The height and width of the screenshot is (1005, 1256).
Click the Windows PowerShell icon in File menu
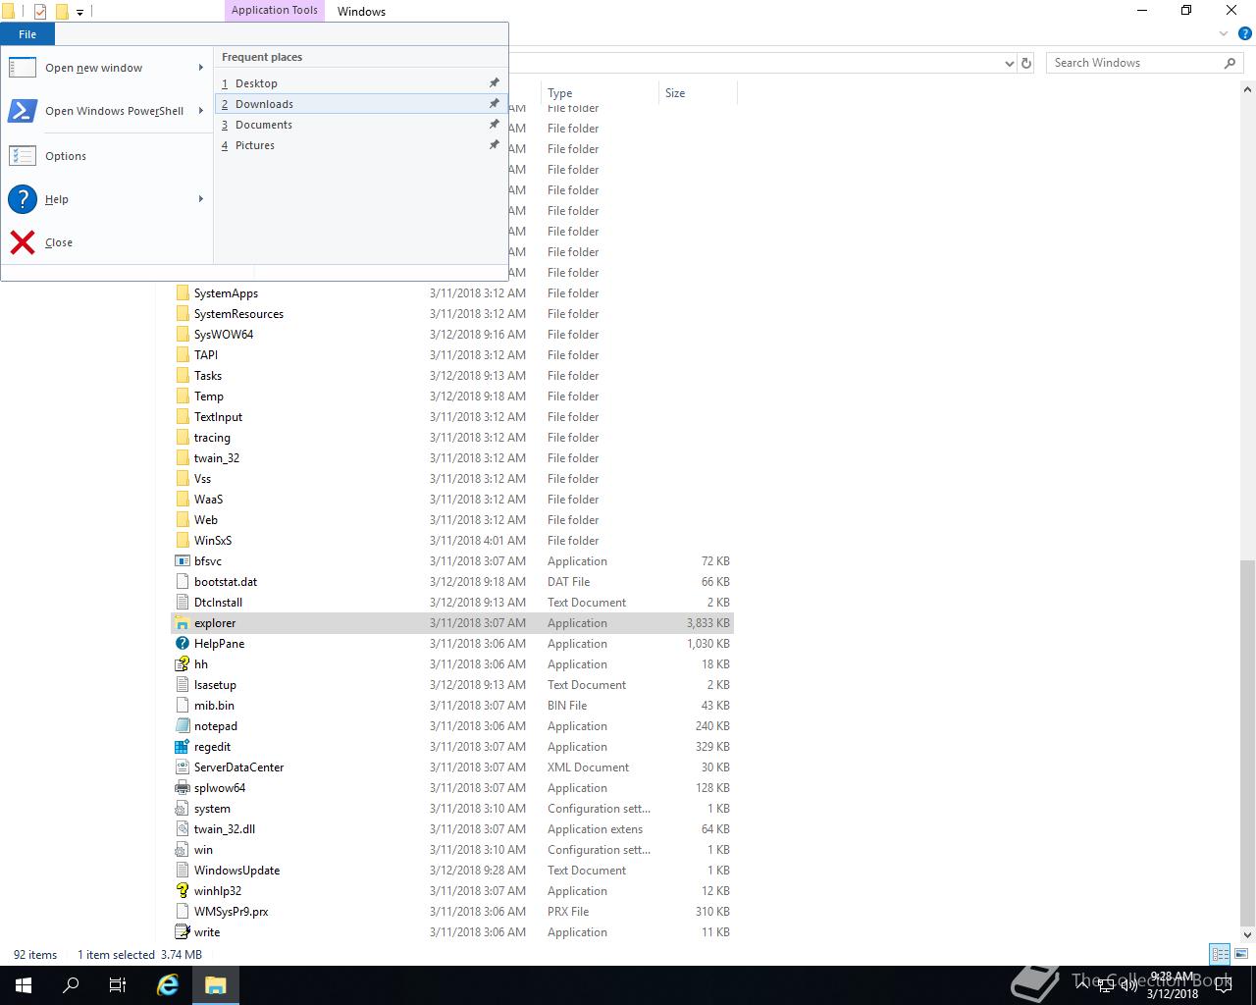(23, 111)
